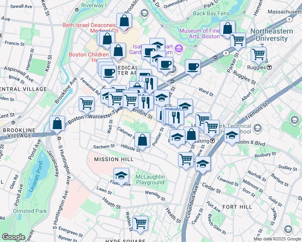302x242 pixels.
Task: Click the museum icon at Isabella Stewart Gardner
Action: [x=178, y=49]
